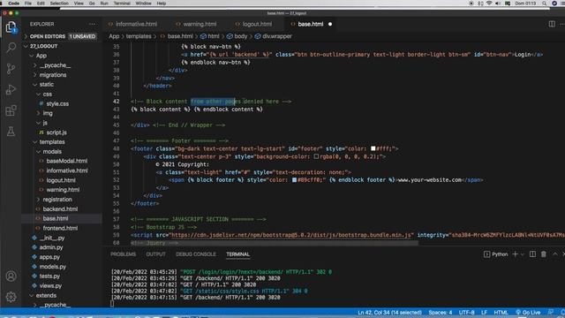Screen dimensions: 565x318
Task: Expand the img folder
Action: point(48,113)
